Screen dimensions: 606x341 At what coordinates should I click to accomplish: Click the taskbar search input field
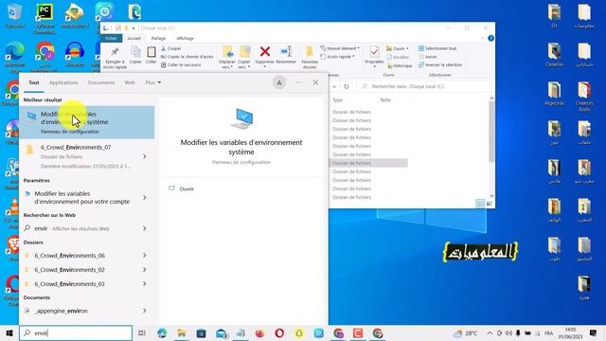(76, 332)
